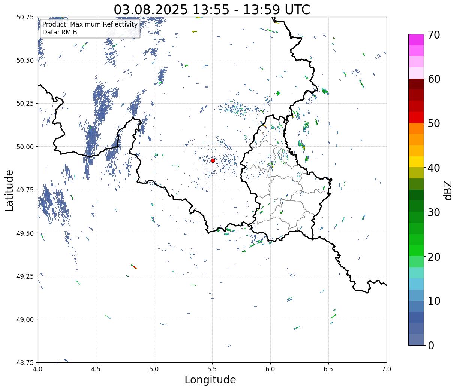Viewport: 457px width, 389px height.
Task: Click the 'Data: RMIB' legend line
Action: tap(60, 33)
